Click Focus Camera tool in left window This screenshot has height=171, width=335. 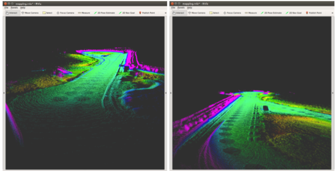(65, 13)
